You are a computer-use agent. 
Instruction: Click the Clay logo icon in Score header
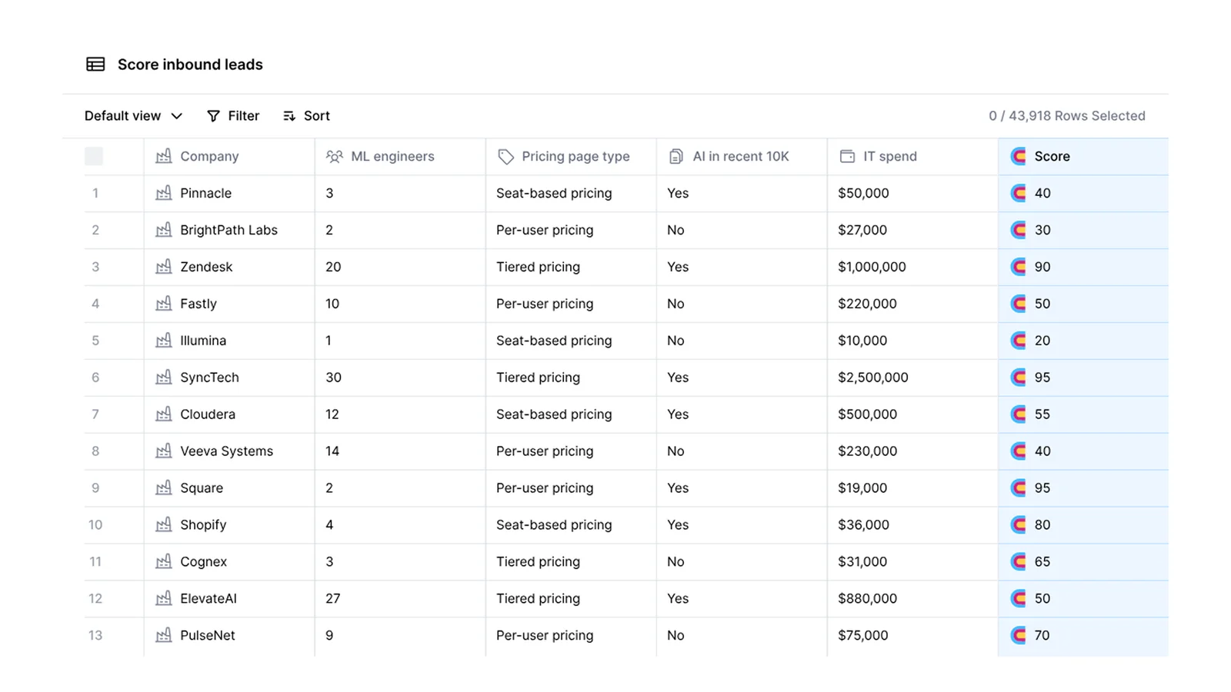[x=1019, y=156]
